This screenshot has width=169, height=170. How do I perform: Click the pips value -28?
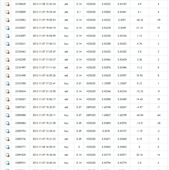159,123
